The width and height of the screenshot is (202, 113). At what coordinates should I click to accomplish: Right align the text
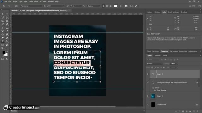[x=110, y=6]
